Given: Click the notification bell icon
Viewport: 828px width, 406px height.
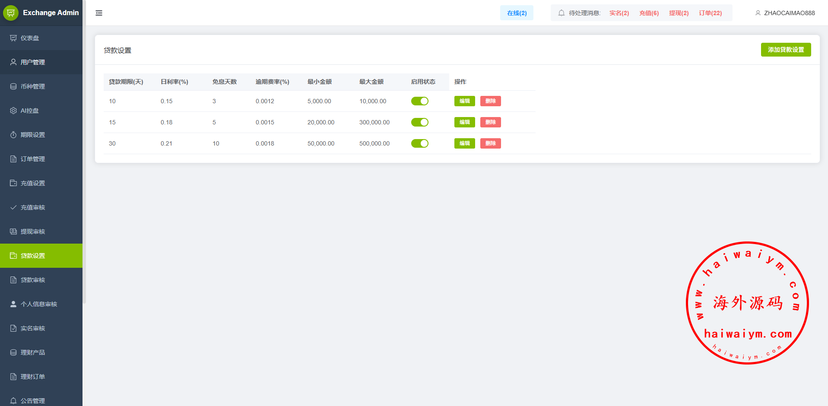Looking at the screenshot, I should click(561, 13).
